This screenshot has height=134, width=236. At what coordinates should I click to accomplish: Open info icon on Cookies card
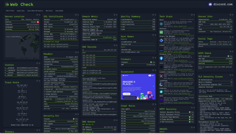coord(37,63)
